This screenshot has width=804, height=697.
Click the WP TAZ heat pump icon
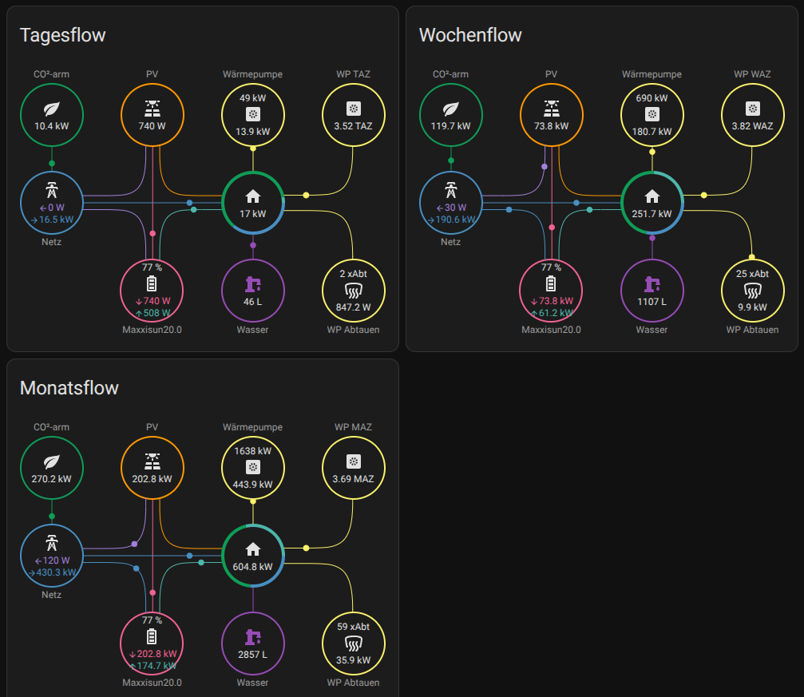point(353,109)
